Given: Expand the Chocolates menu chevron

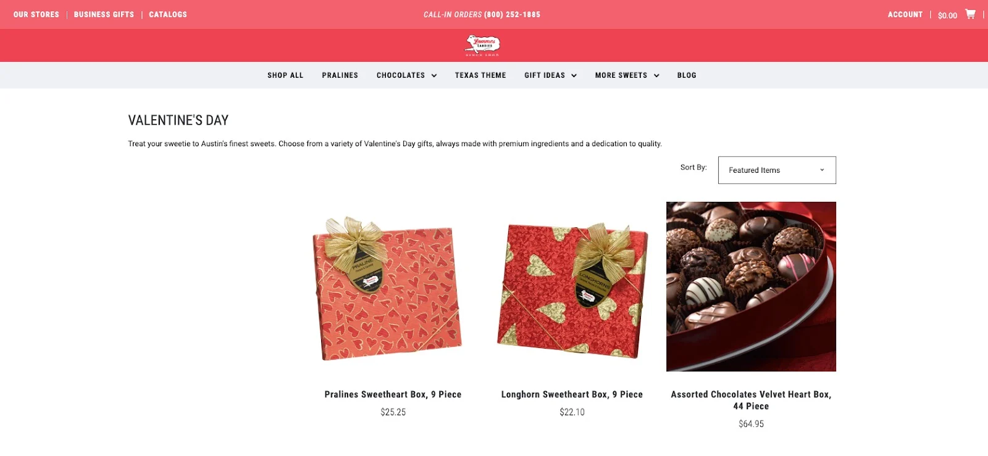Looking at the screenshot, I should tap(434, 76).
